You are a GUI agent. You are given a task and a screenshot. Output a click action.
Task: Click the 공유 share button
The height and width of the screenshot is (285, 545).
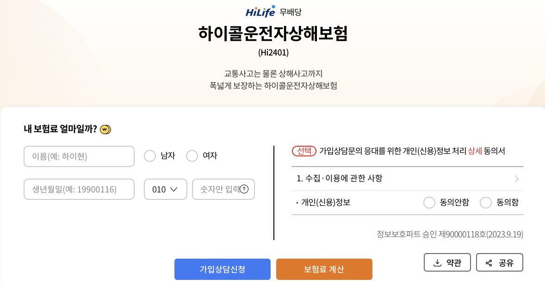tap(500, 262)
